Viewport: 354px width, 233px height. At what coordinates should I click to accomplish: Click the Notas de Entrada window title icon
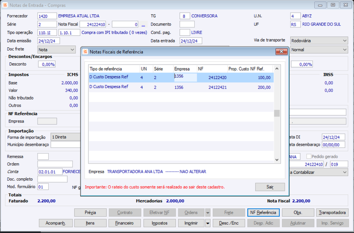[5, 5]
